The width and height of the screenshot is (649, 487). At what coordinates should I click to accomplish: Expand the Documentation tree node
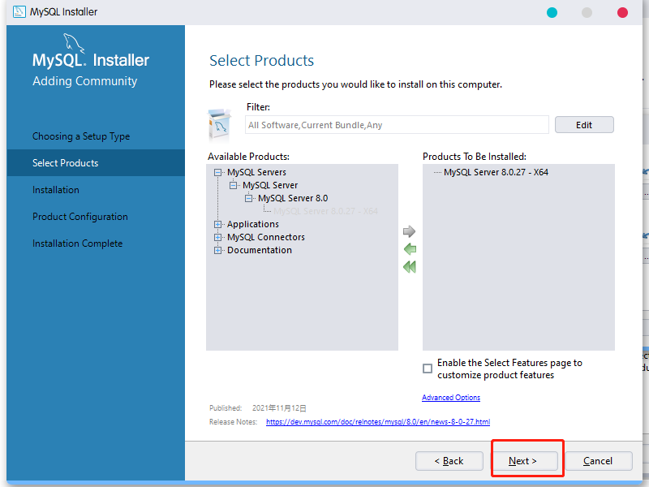(217, 251)
